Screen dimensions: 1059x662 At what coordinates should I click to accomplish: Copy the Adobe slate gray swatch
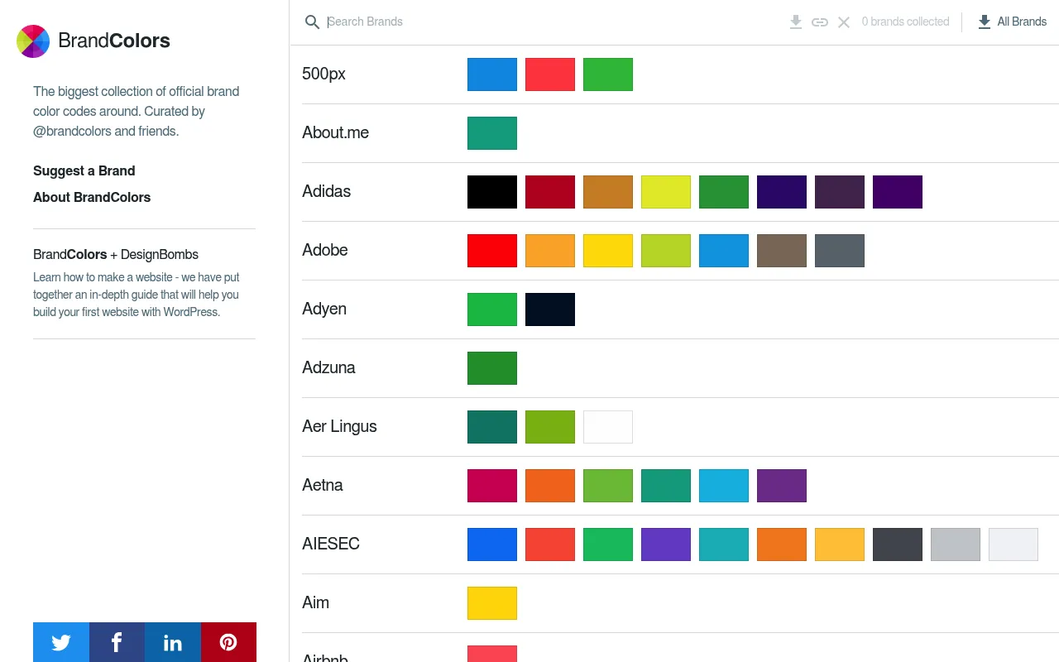click(840, 251)
